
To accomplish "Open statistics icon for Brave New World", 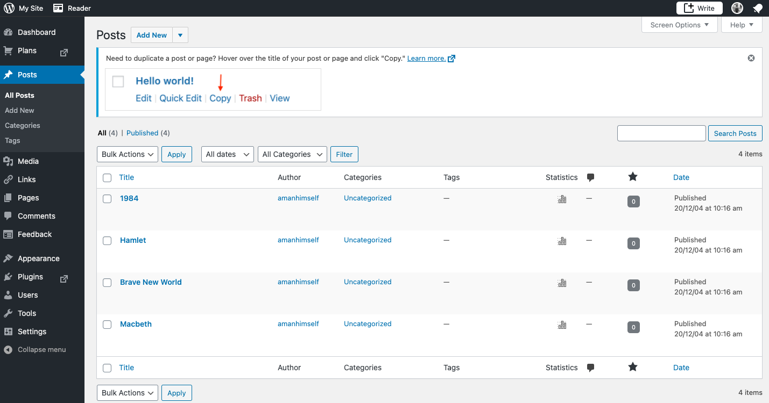I will click(x=562, y=283).
